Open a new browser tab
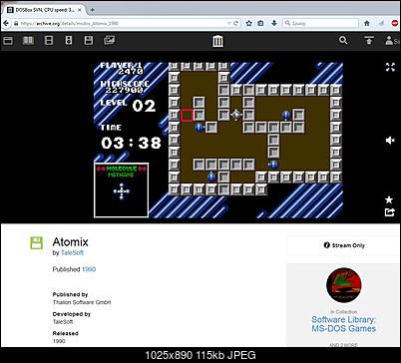Viewport: 401px width, 363px height. click(x=93, y=10)
